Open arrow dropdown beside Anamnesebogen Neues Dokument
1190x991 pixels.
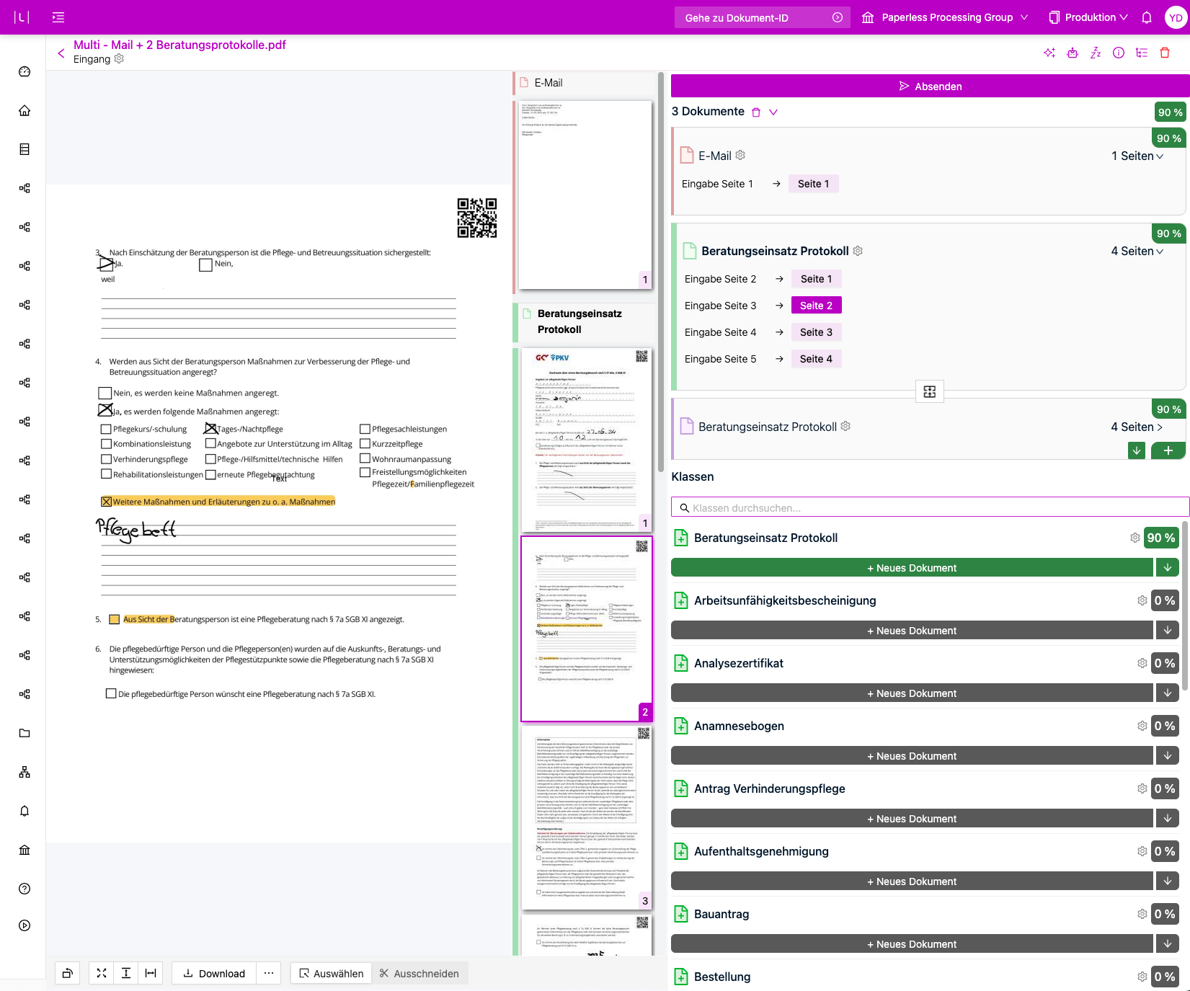(x=1168, y=756)
